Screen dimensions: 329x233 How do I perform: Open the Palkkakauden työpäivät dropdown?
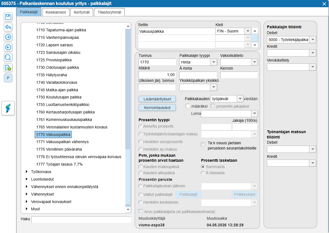[x=240, y=98]
